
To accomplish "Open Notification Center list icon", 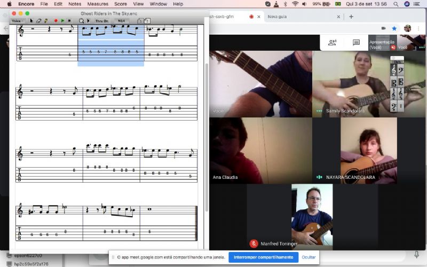I will 416,4.
